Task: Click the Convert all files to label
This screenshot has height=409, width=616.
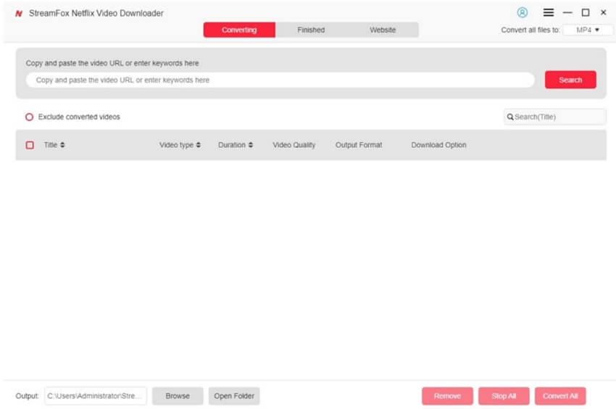Action: pyautogui.click(x=530, y=30)
